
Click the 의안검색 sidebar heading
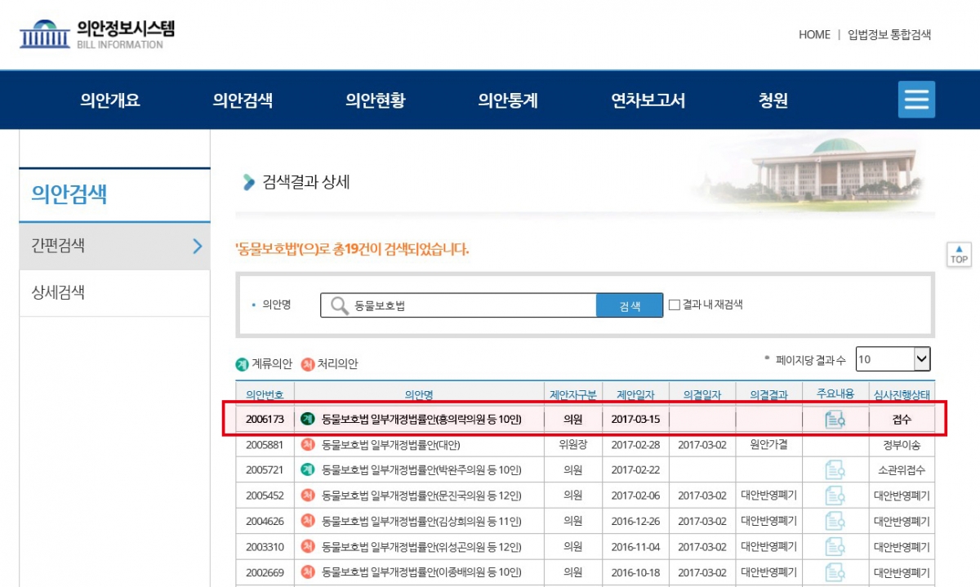point(69,194)
